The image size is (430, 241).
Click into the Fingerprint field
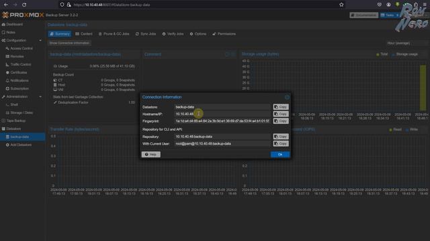tap(222, 121)
